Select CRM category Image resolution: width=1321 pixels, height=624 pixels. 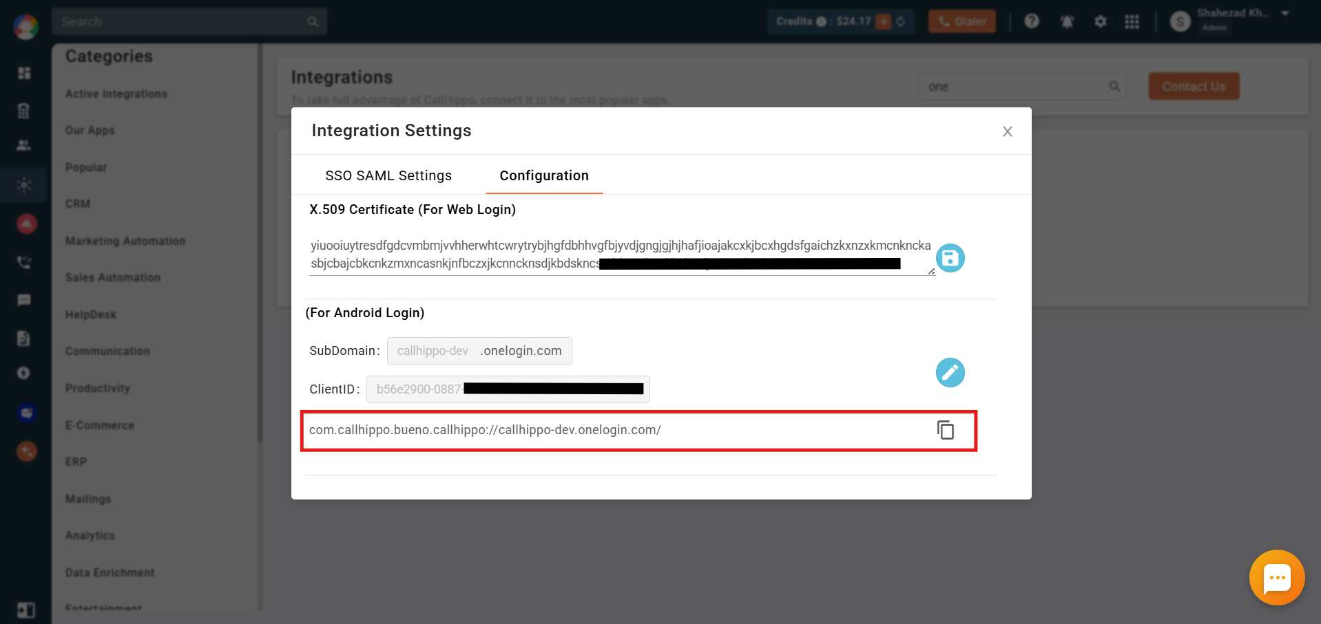(78, 204)
